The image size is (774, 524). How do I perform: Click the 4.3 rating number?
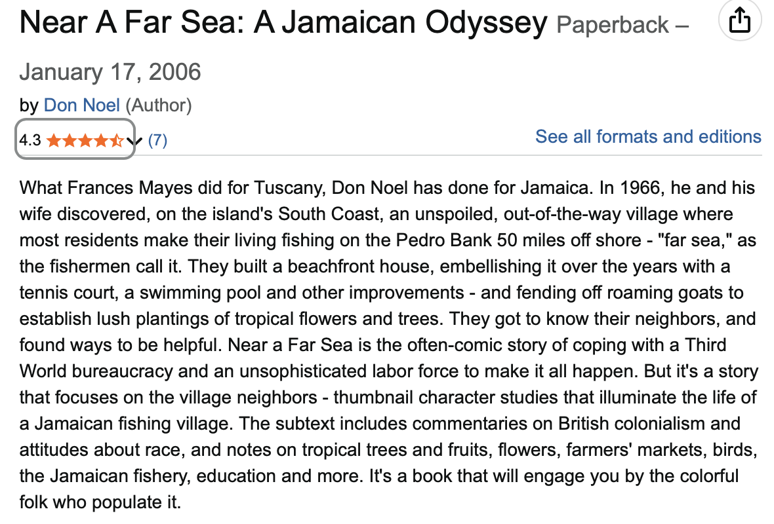(x=30, y=140)
